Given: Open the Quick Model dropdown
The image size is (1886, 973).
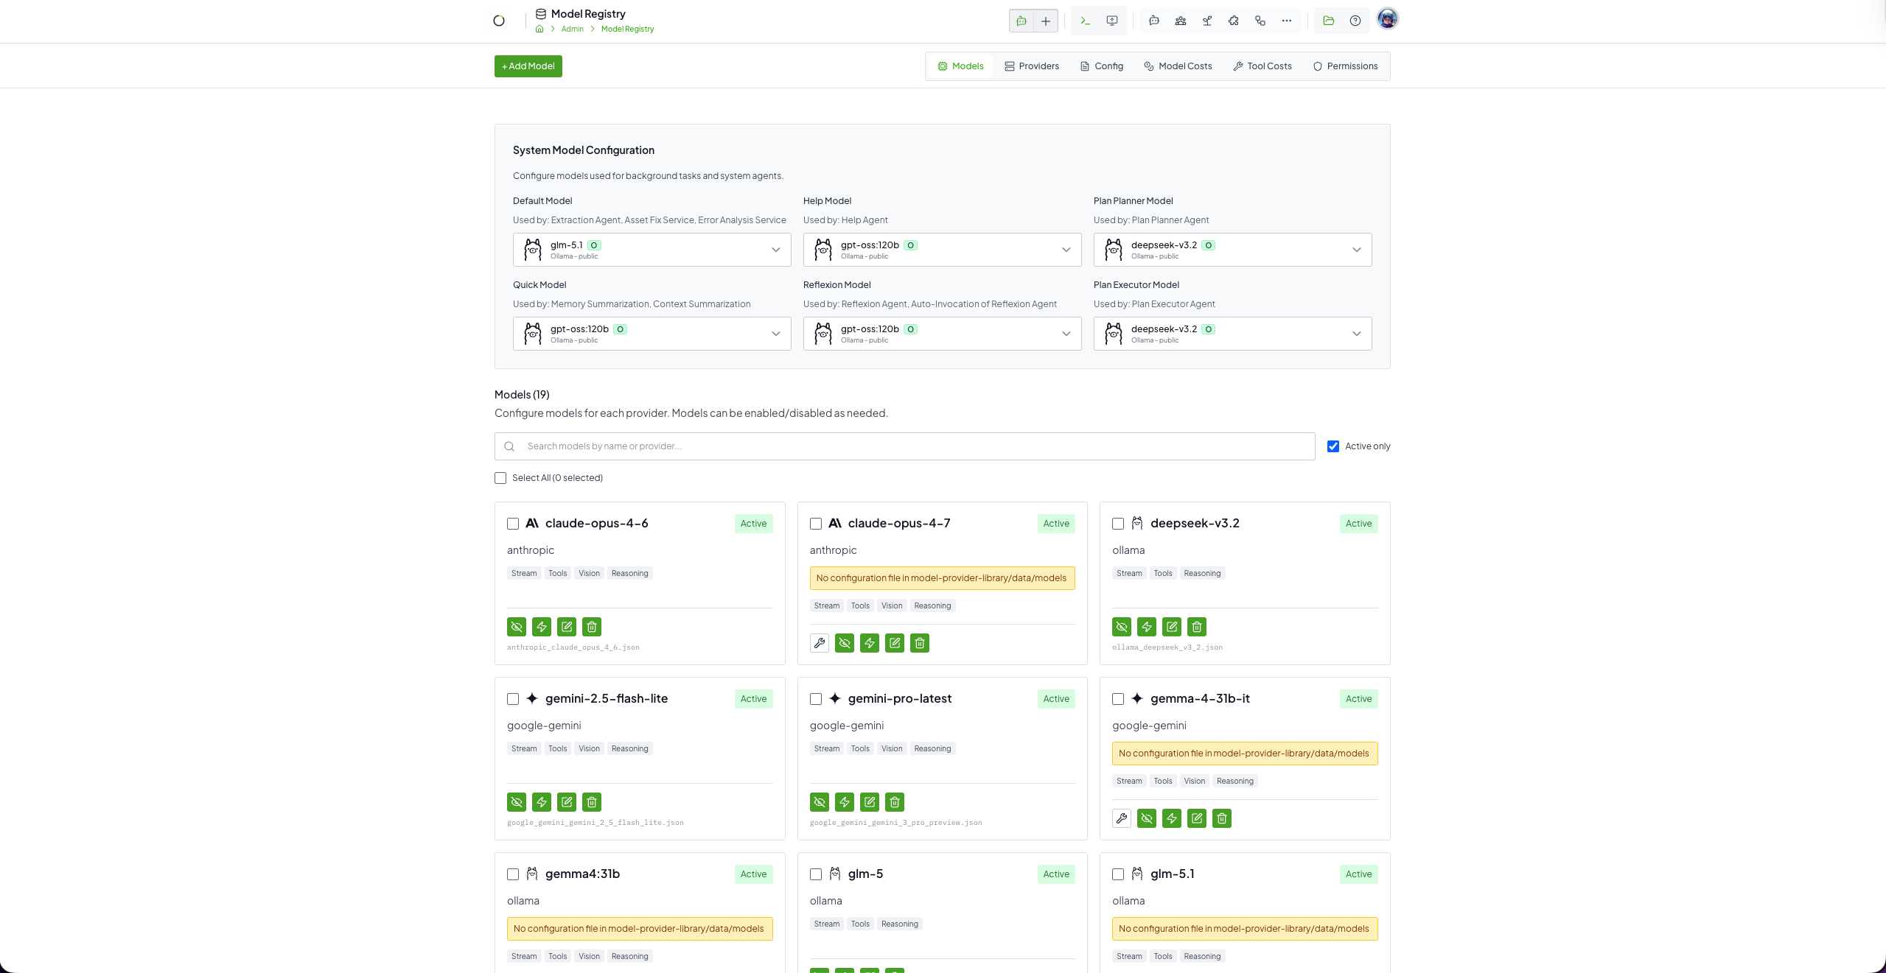Looking at the screenshot, I should pyautogui.click(x=652, y=334).
